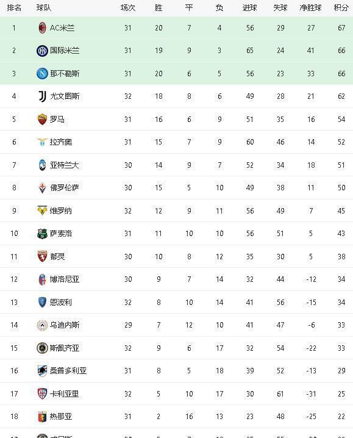Image resolution: width=353 pixels, height=438 pixels.
Task: Select the 尤文图斯 J logo
Action: click(42, 96)
